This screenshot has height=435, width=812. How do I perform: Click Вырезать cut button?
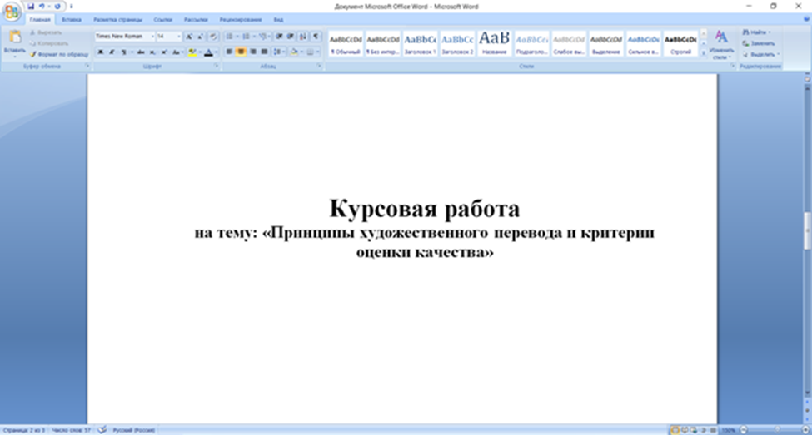47,32
